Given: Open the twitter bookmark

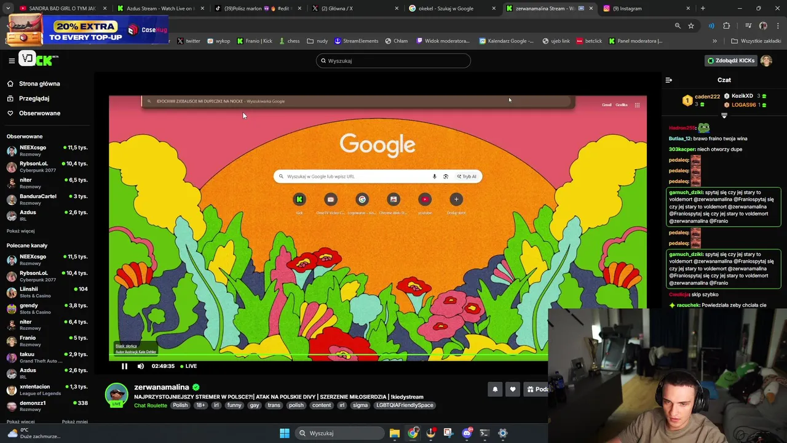Looking at the screenshot, I should tap(189, 41).
